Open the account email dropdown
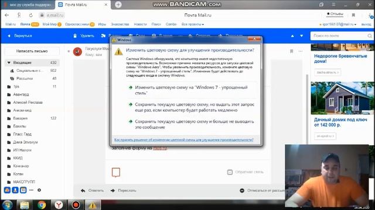The width and height of the screenshot is (375, 210). pos(339,24)
